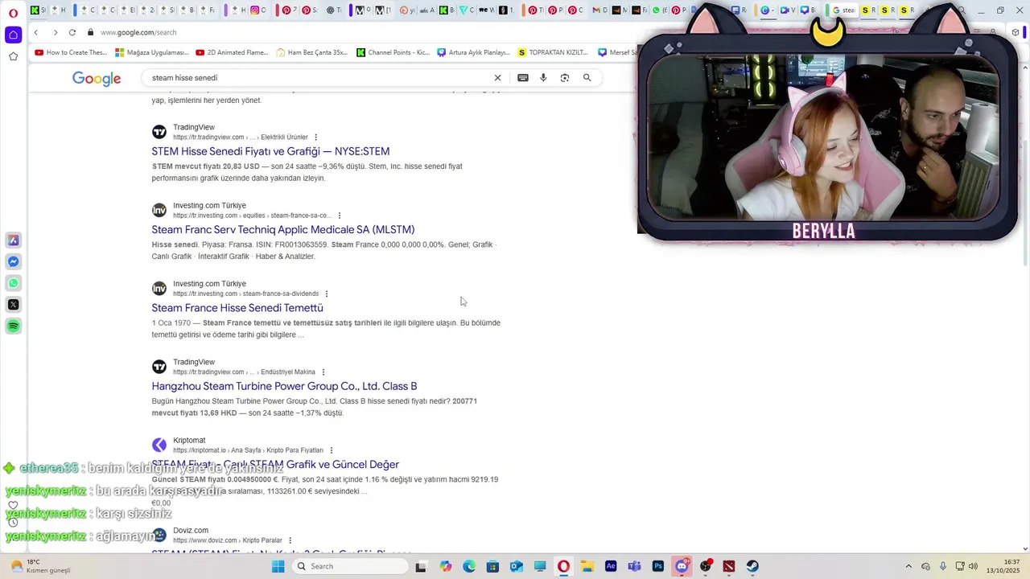This screenshot has width=1030, height=579.
Task: Focus the Google search input field
Action: [318, 78]
